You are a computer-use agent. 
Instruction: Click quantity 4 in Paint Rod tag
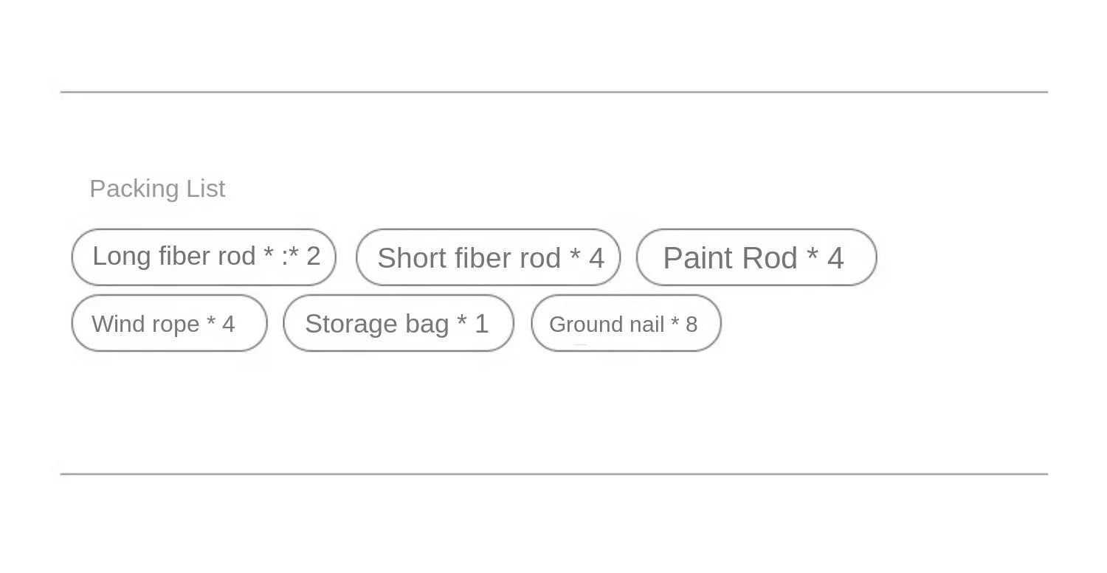[x=835, y=258]
